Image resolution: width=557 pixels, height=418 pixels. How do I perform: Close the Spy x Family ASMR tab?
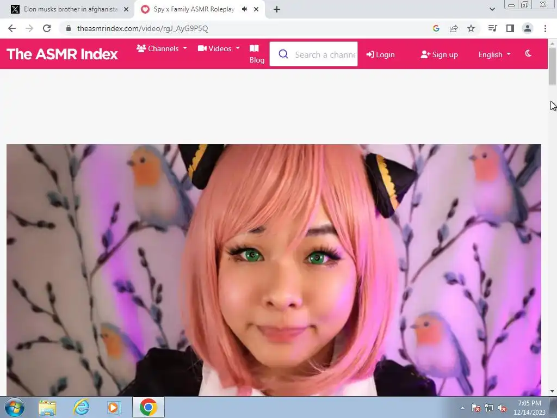coord(256,9)
